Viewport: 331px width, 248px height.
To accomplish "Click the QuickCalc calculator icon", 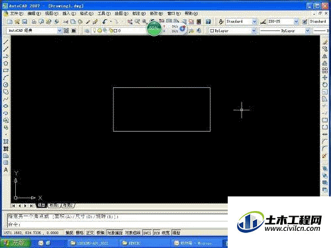I will [x=199, y=22].
